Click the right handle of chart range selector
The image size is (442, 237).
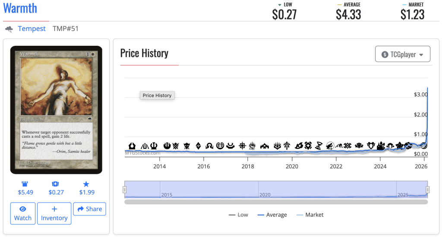[428, 190]
